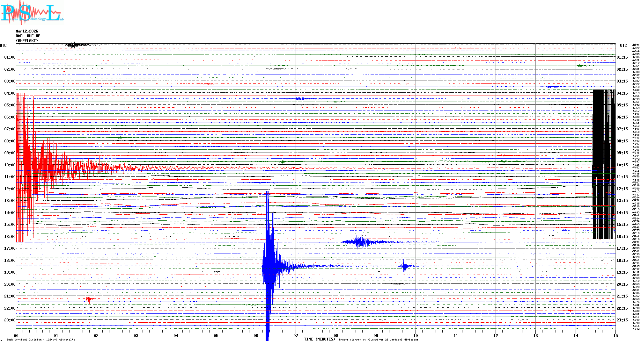The height and width of the screenshot is (344, 641).
Task: Select the 10:00 hour label on left
Action: [x=10, y=165]
